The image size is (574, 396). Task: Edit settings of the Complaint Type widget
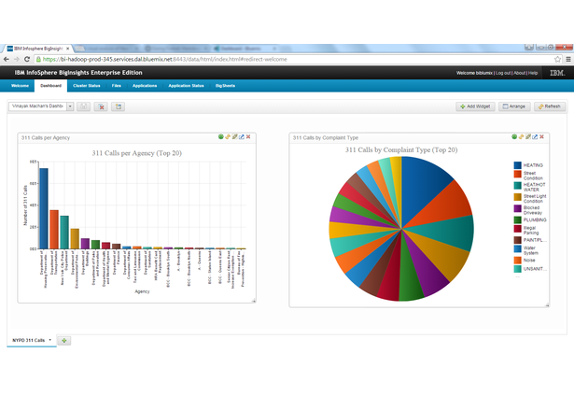(528, 136)
